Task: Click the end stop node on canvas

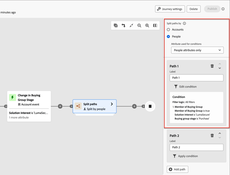Action: click(x=150, y=106)
